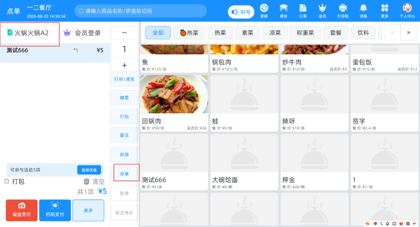This screenshot has width=420, height=227.
Task: View orders via the 订单 icon
Action: click(x=303, y=9)
